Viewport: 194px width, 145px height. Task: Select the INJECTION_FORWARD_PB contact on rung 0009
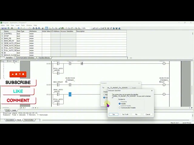click(70, 85)
